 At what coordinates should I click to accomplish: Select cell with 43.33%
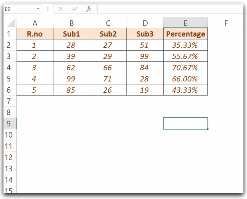[186, 90]
